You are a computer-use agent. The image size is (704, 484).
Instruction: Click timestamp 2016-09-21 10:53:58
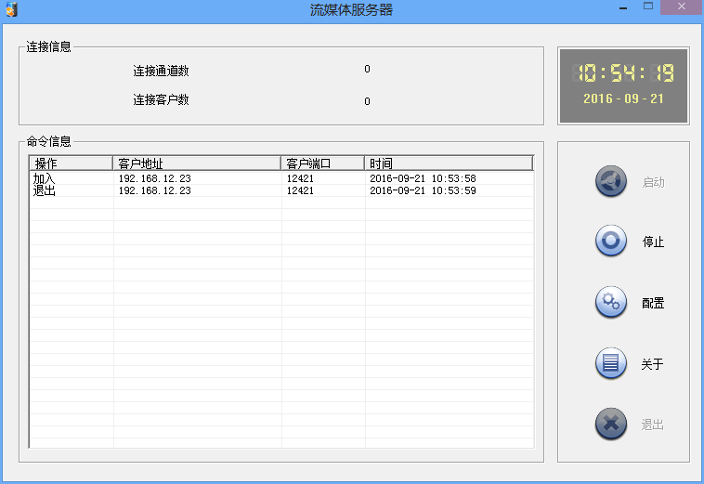(423, 178)
